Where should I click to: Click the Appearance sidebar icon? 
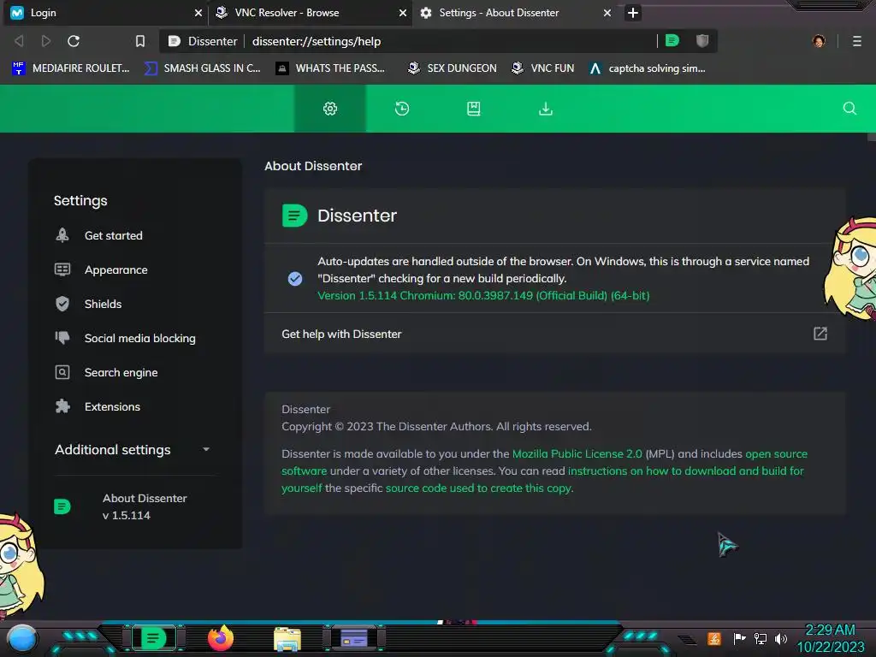pyautogui.click(x=62, y=269)
